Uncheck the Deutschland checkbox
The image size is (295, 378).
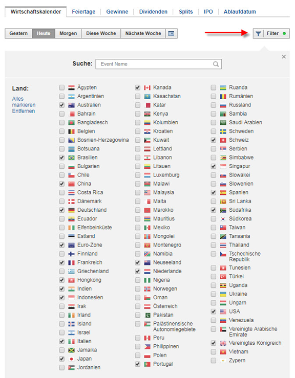pyautogui.click(x=62, y=210)
